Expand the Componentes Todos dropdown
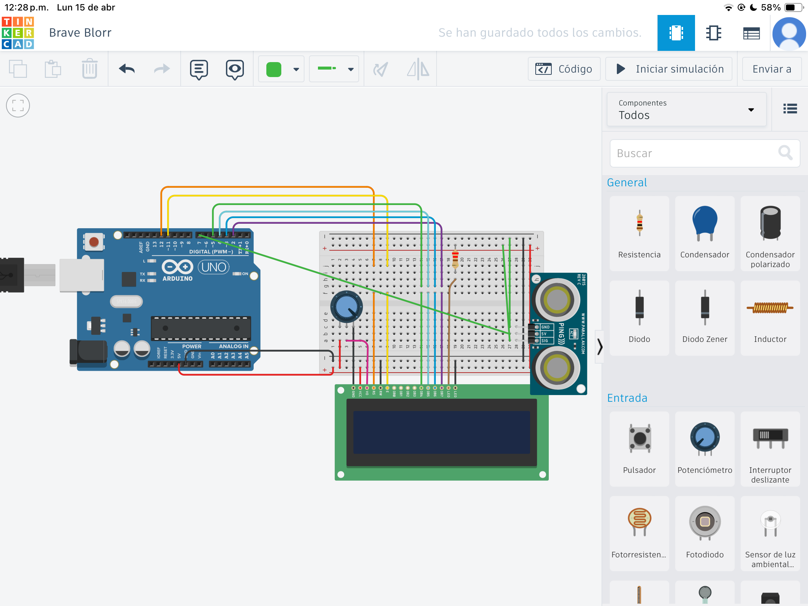The width and height of the screenshot is (808, 606). coord(686,109)
